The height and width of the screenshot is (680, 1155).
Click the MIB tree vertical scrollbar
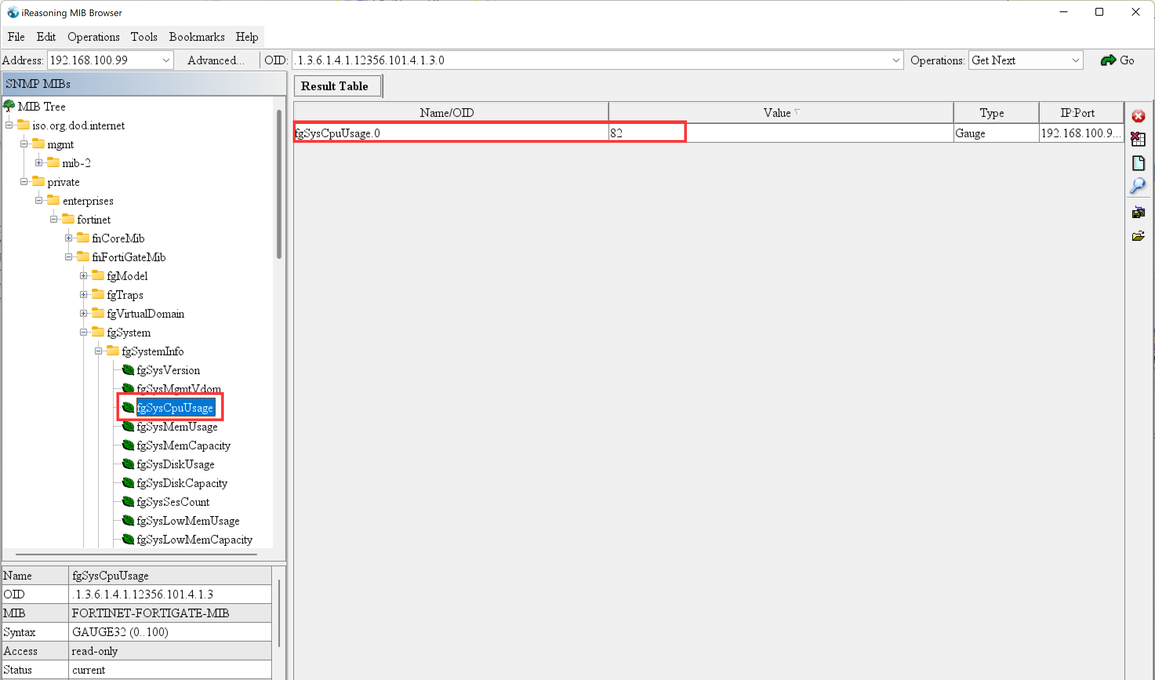[279, 184]
